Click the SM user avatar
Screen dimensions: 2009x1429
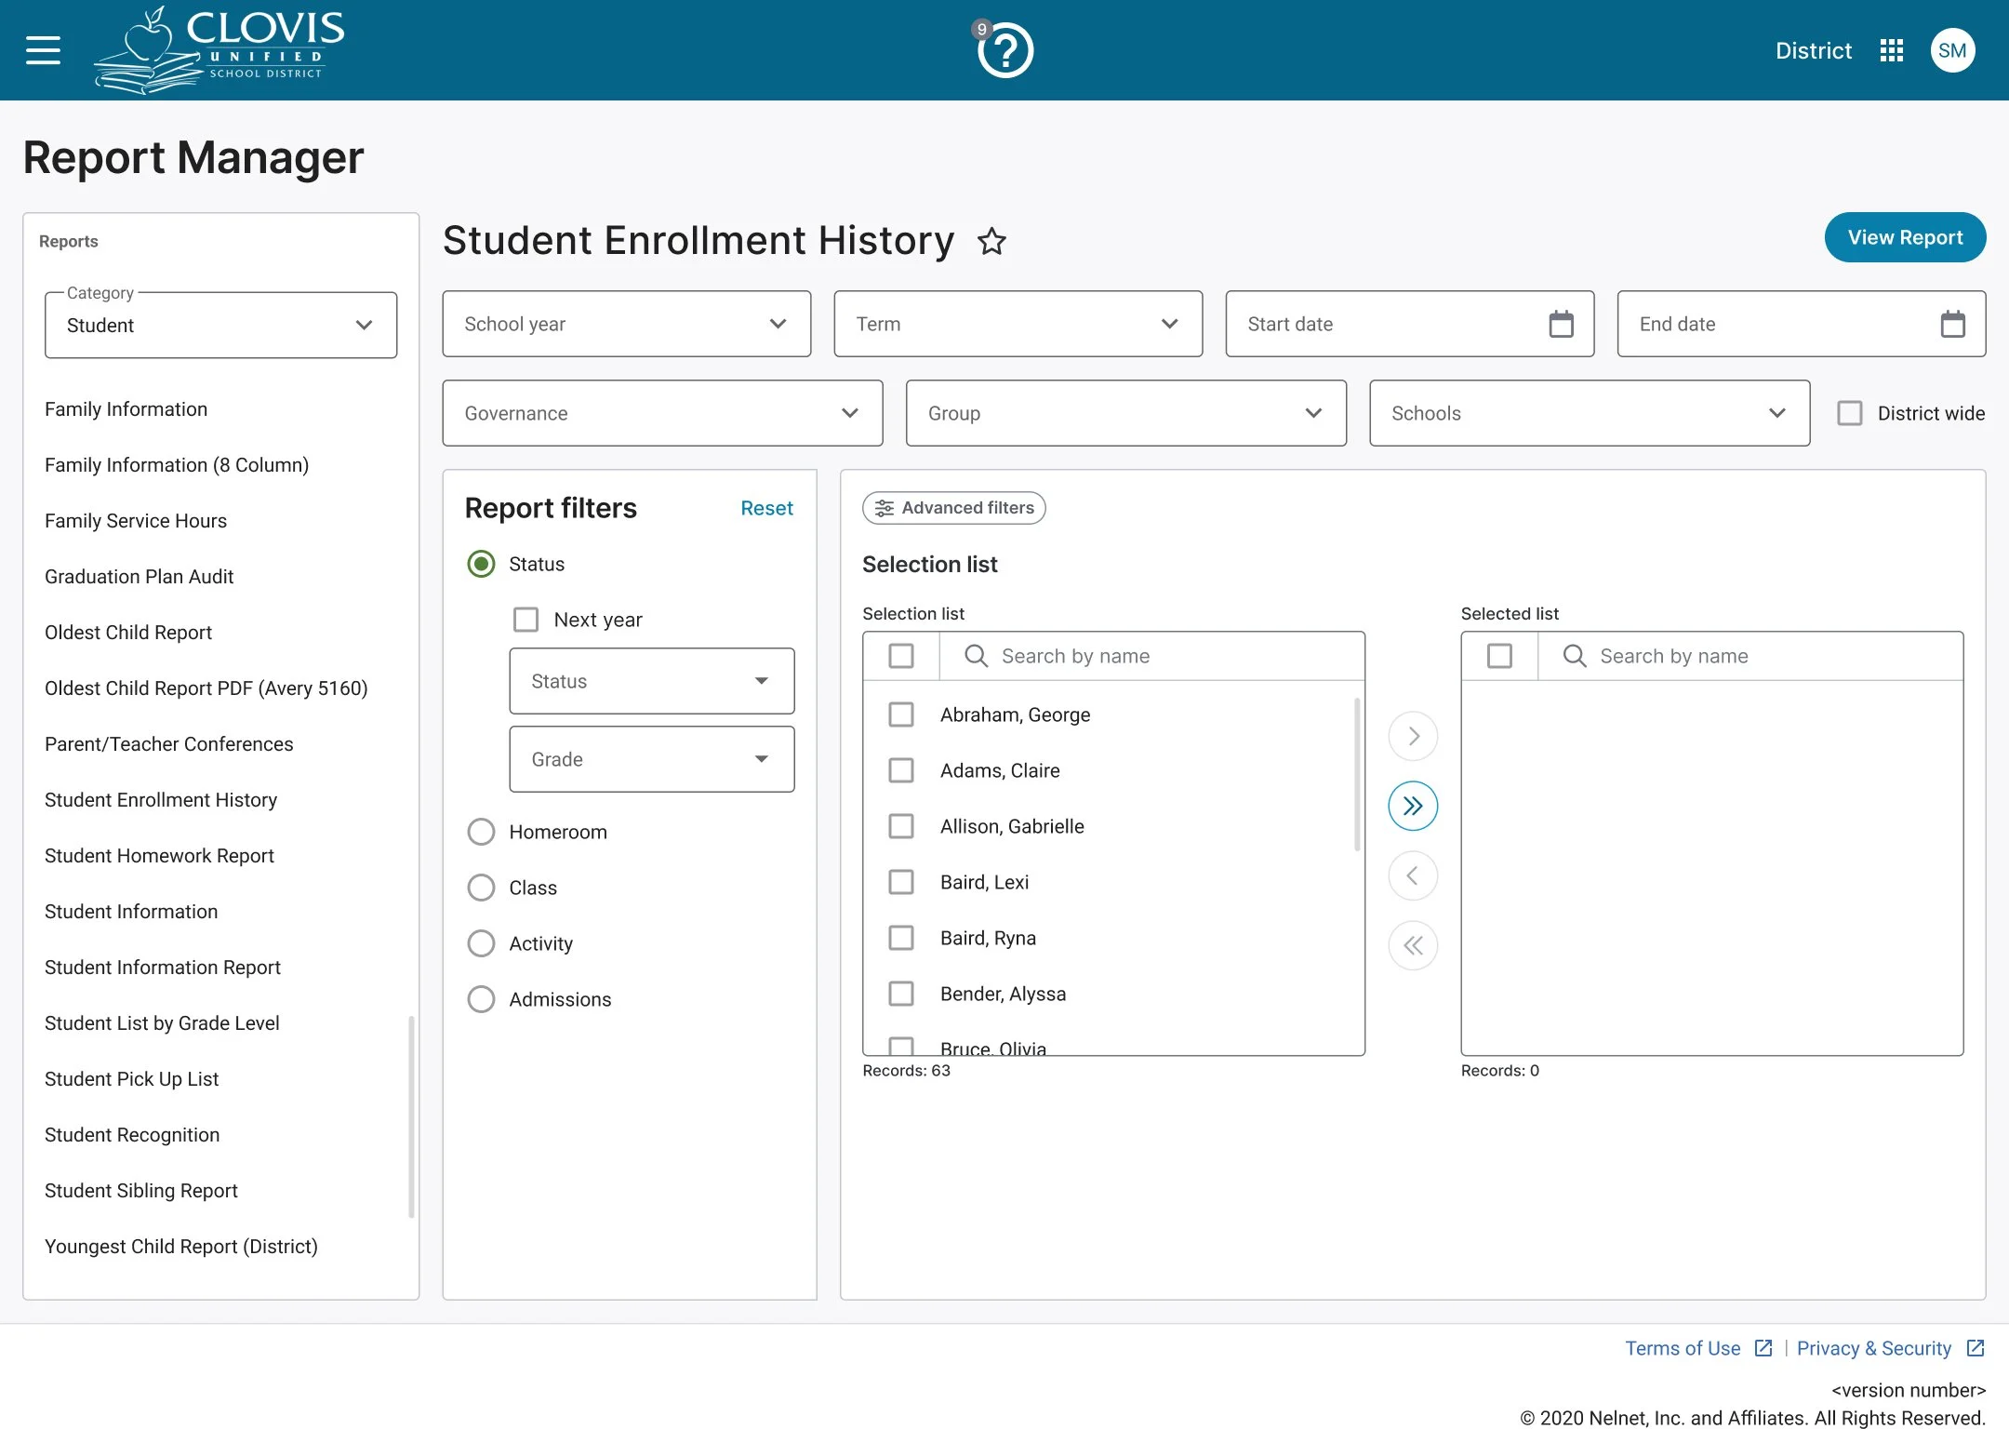1951,50
